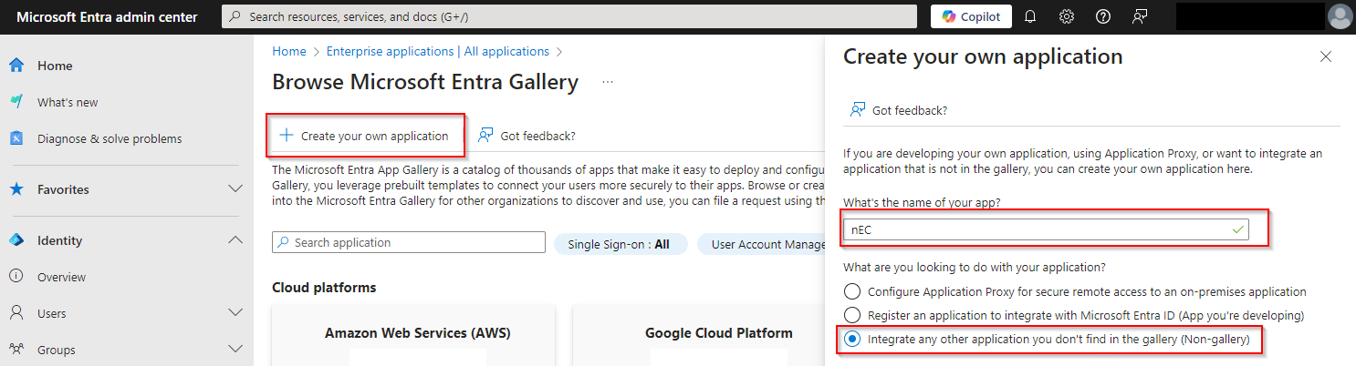Expand the Groups menu chevron
This screenshot has height=366, width=1356.
coord(235,350)
